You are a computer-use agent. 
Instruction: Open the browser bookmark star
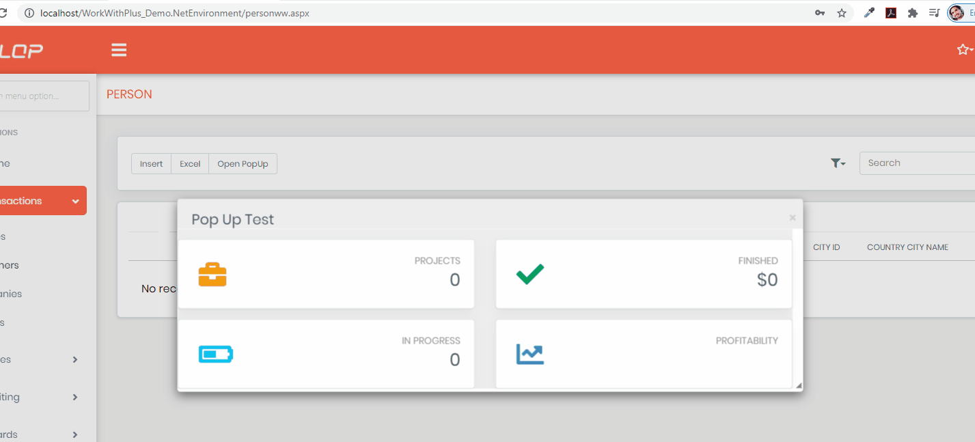point(842,12)
